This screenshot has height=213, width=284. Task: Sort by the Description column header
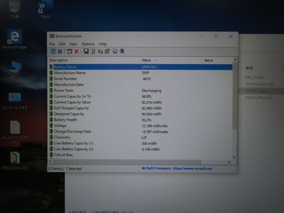tap(94, 60)
